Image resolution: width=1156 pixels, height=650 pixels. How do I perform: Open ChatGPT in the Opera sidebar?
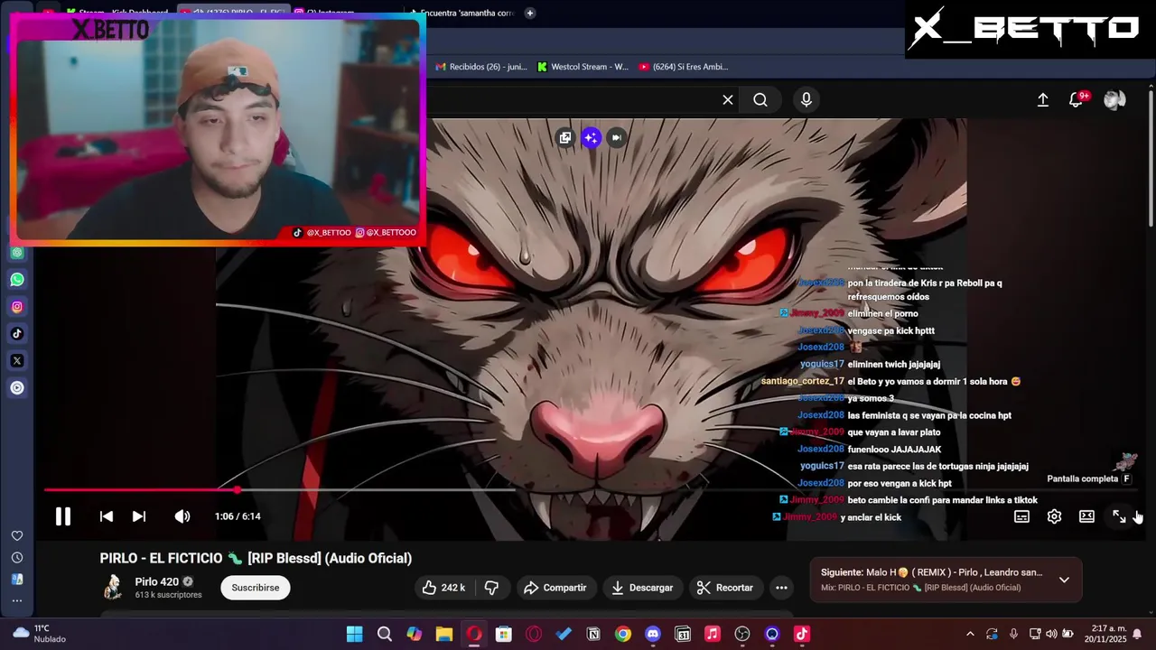click(17, 253)
